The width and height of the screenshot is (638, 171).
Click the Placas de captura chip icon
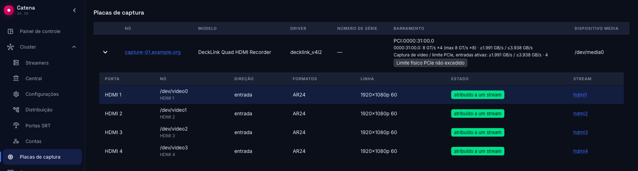11,157
